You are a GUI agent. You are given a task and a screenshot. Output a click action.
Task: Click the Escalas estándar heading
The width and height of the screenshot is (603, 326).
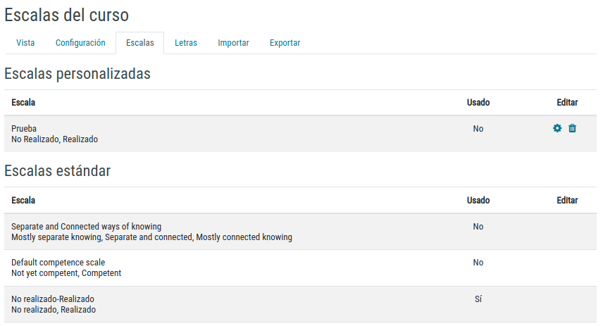(58, 170)
